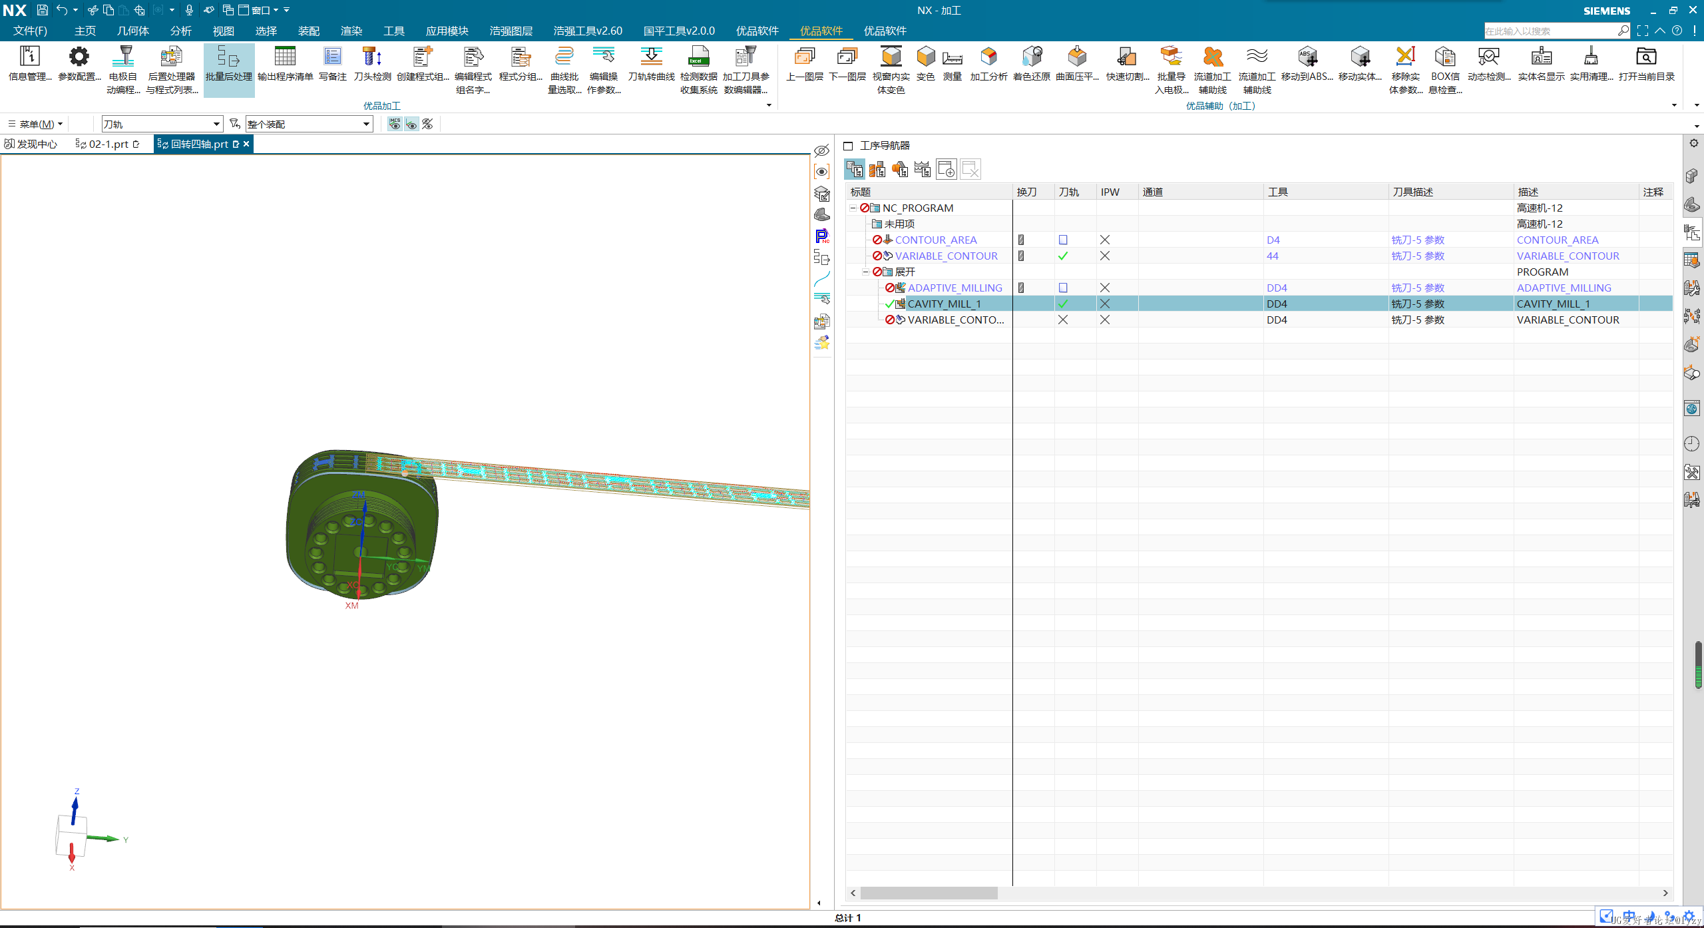Screen dimensions: 1704x928
Task: Switch to Geometry view icon
Action: click(x=900, y=169)
